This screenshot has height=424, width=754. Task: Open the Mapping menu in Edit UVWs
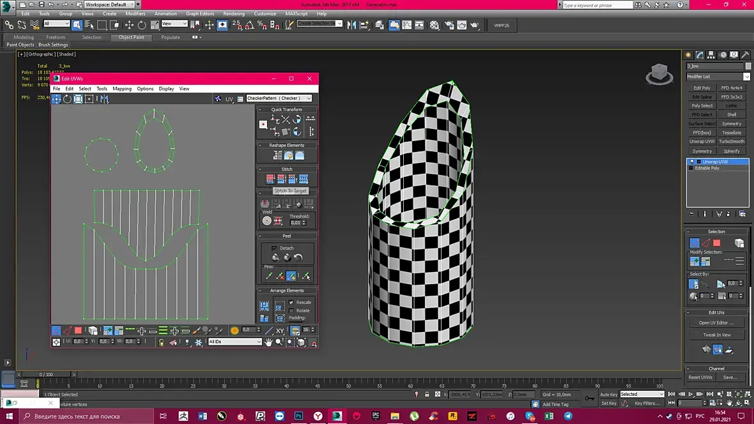(121, 89)
